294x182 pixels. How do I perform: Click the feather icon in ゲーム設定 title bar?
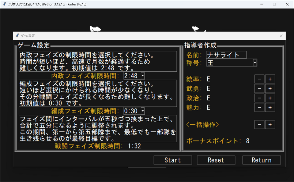click(17, 36)
